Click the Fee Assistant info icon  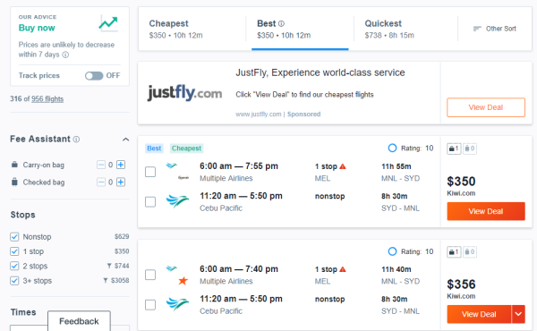click(76, 140)
